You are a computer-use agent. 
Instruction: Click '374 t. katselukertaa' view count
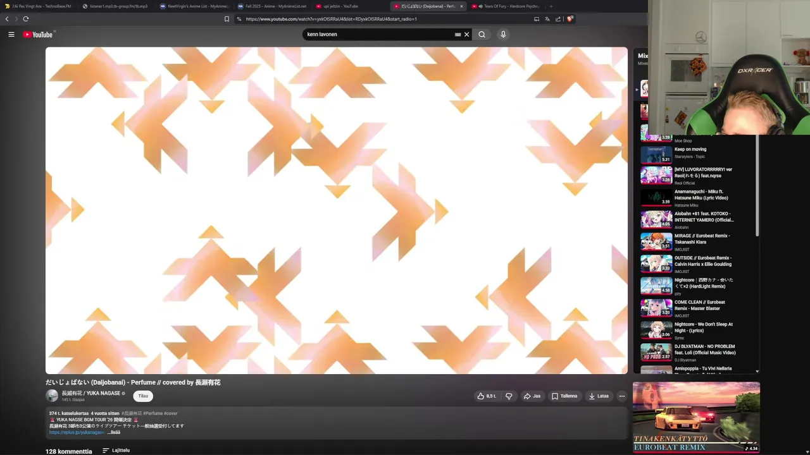click(68, 413)
